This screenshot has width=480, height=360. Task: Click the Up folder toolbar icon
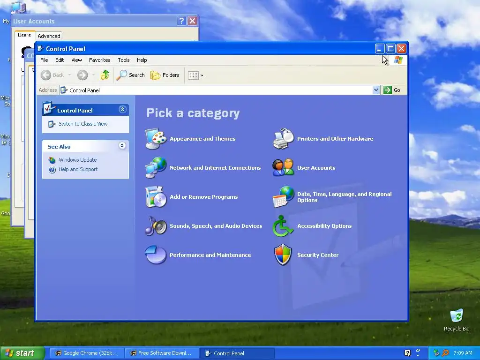pos(105,75)
